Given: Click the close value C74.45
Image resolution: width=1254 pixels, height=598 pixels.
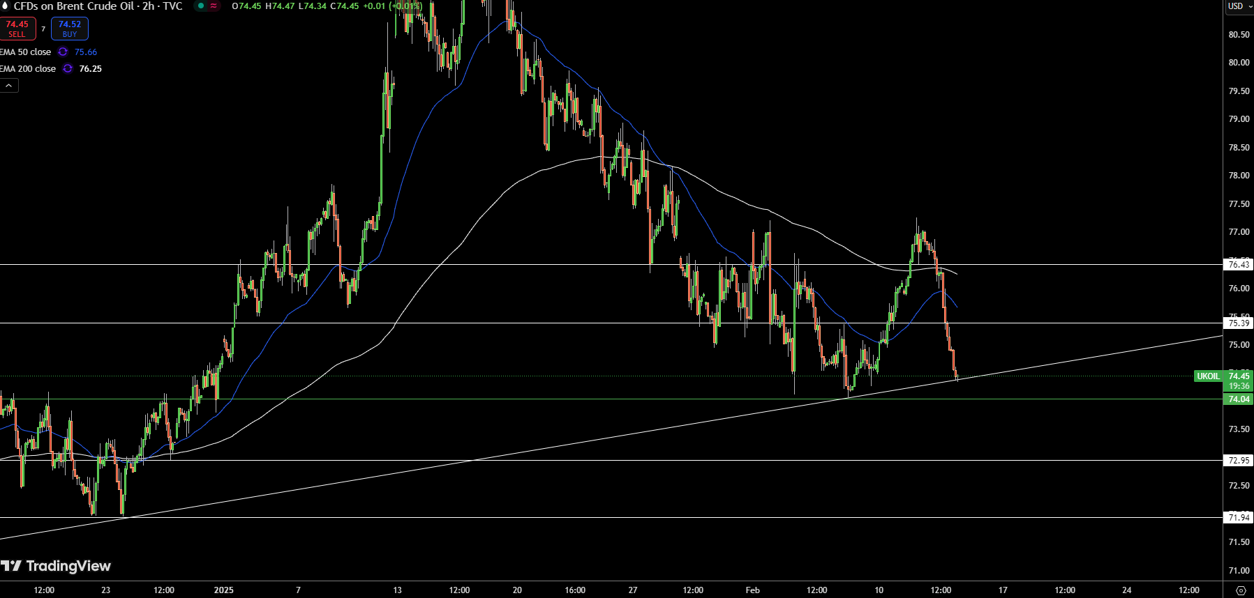Looking at the screenshot, I should tap(345, 6).
